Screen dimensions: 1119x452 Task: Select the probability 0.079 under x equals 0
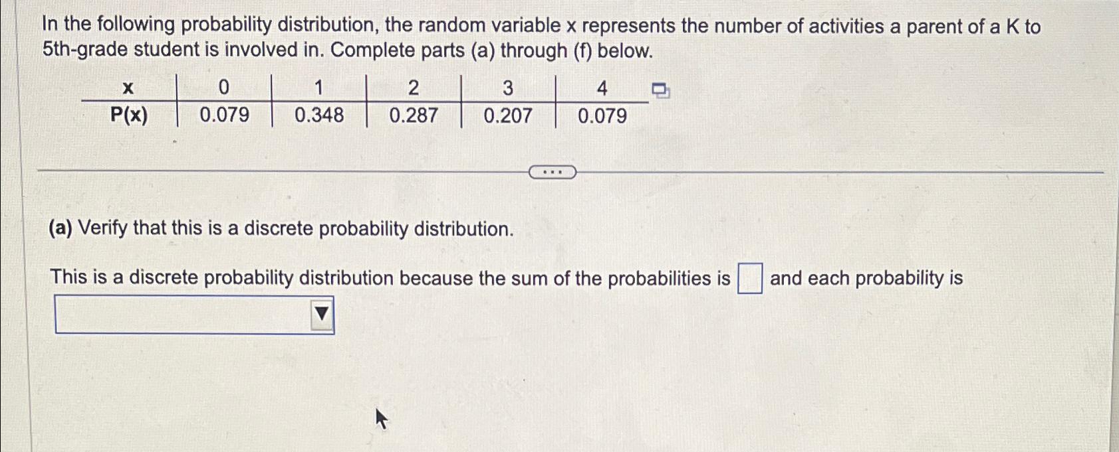225,117
